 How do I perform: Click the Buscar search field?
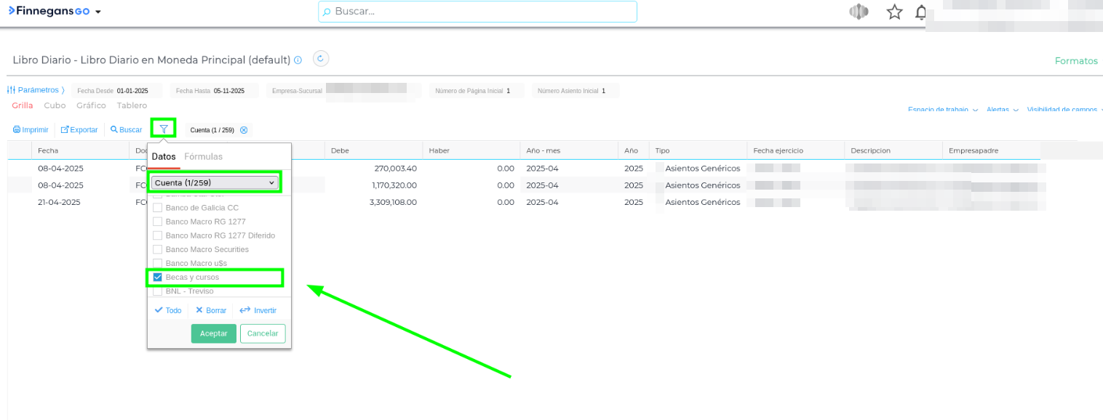(x=477, y=12)
